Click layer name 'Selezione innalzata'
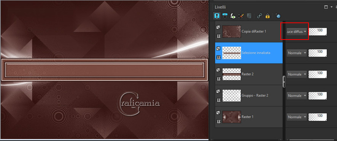 256,53
